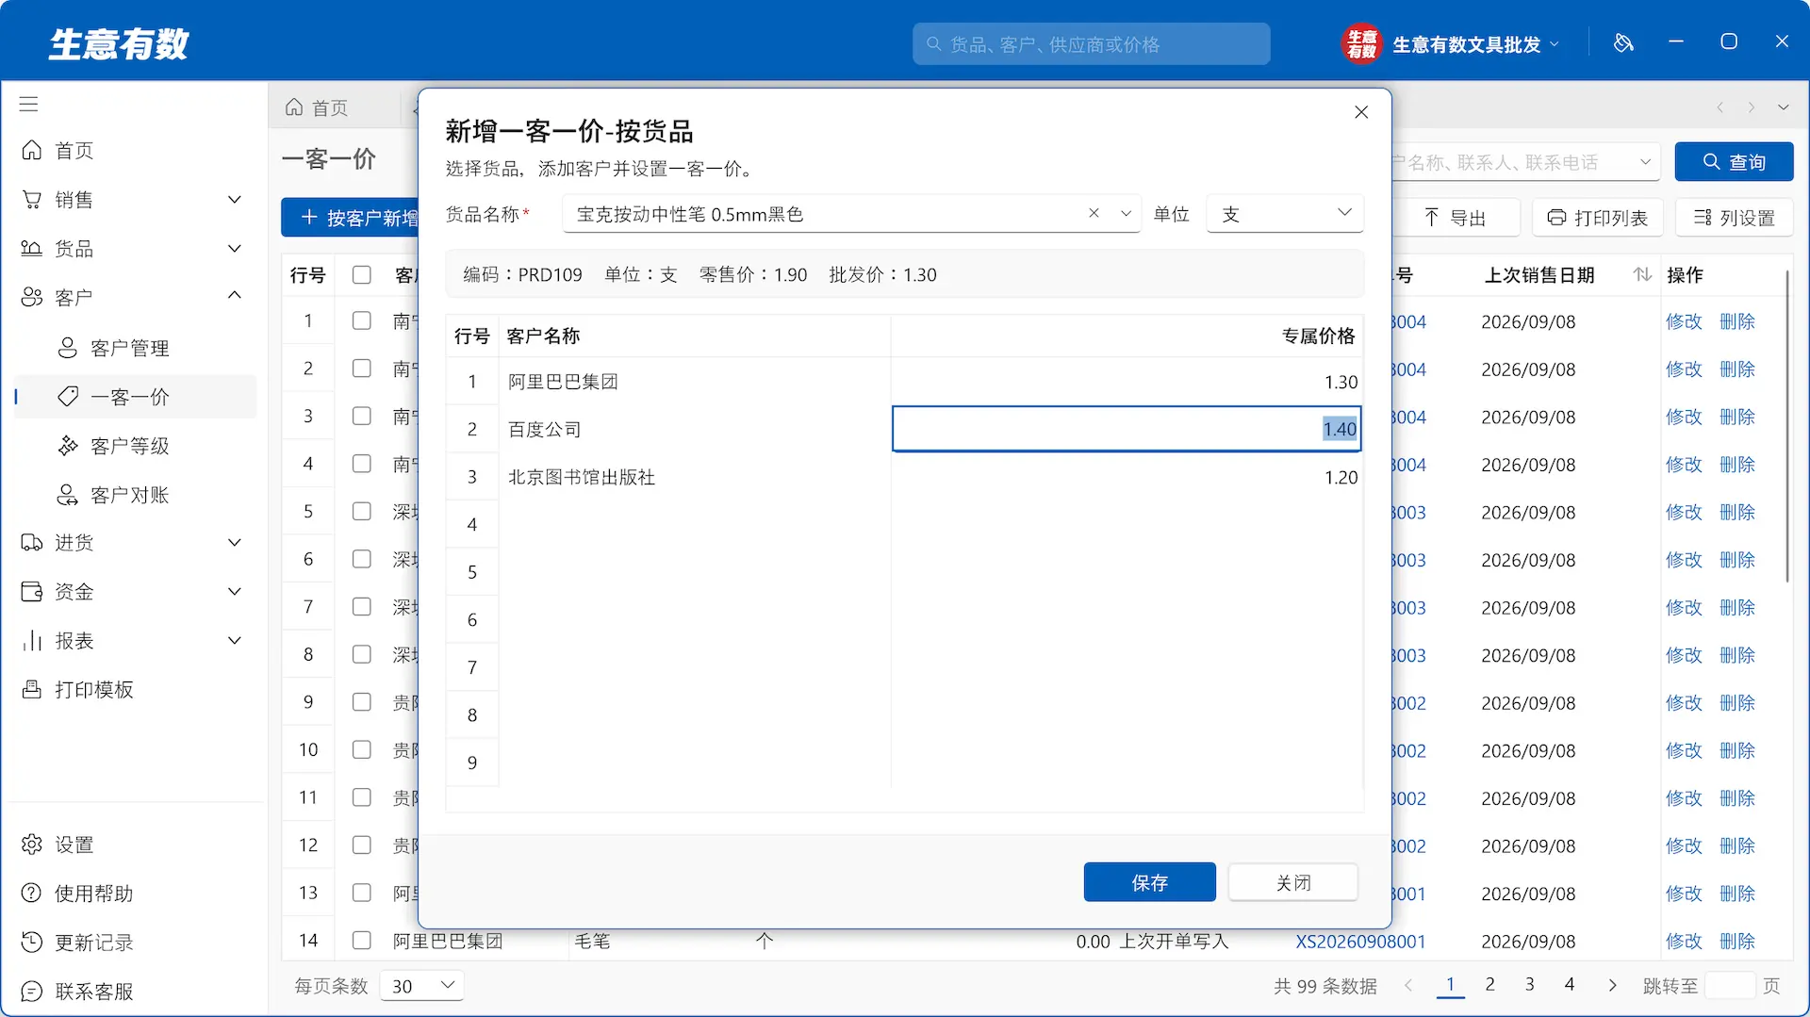Select 阿里巴巴集团 row in dialog
Screen dimensions: 1810x1017
[x=904, y=382]
